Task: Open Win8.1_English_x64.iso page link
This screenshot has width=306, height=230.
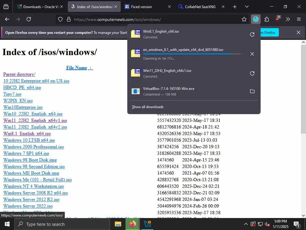Action: pos(27,134)
